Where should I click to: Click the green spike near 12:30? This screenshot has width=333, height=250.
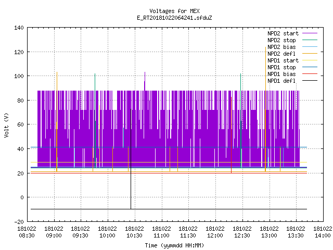[240, 120]
